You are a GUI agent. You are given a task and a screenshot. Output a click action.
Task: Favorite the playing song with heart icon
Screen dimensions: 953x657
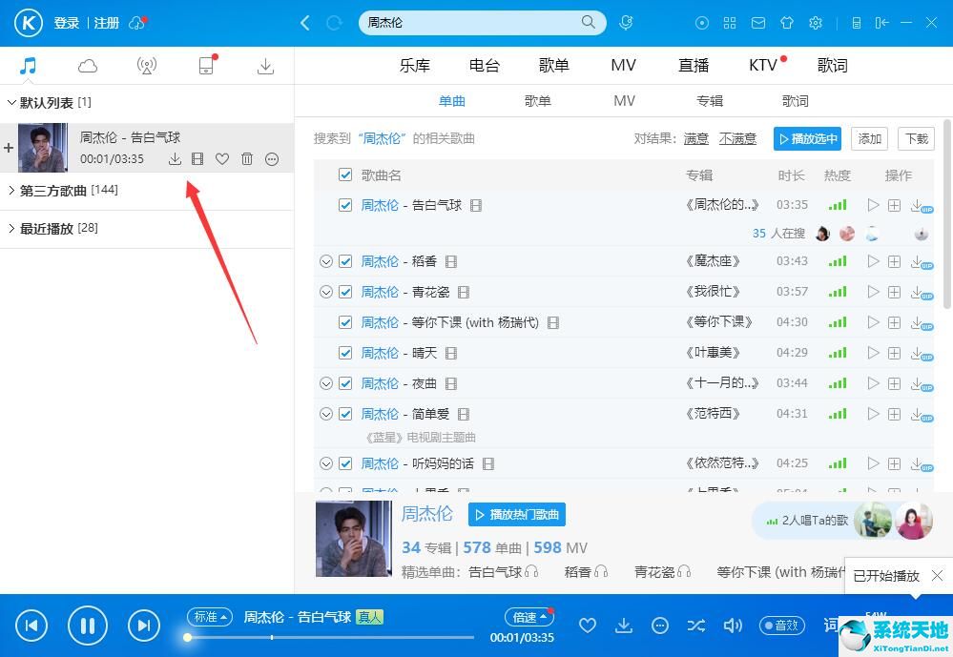(x=588, y=626)
